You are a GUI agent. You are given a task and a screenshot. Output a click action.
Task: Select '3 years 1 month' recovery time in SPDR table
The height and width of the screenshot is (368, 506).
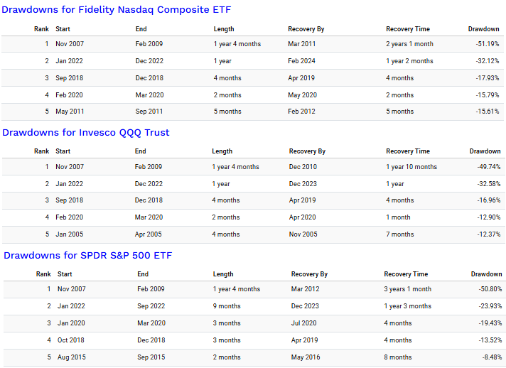(x=408, y=289)
